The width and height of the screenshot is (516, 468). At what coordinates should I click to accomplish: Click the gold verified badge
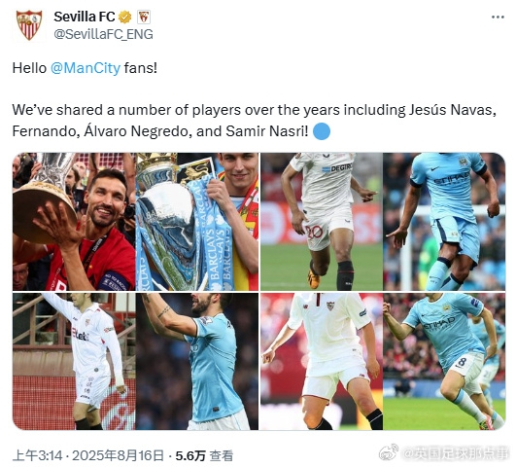pos(125,18)
